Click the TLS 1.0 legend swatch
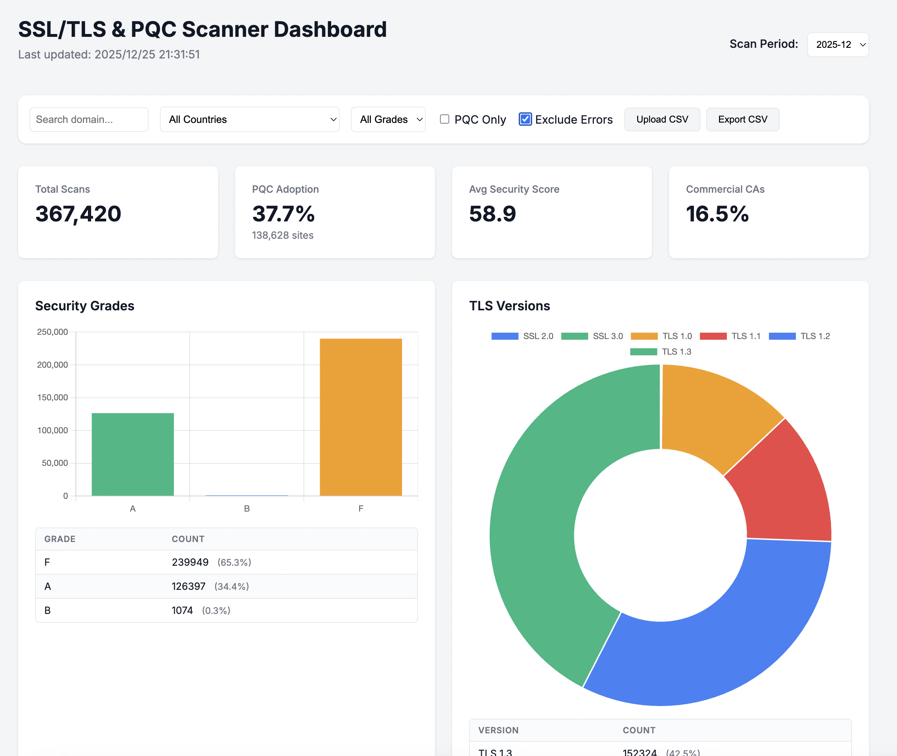 click(644, 337)
